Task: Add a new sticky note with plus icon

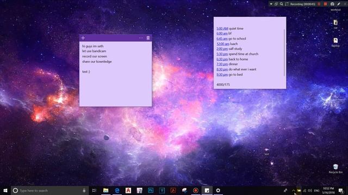Action: point(83,38)
